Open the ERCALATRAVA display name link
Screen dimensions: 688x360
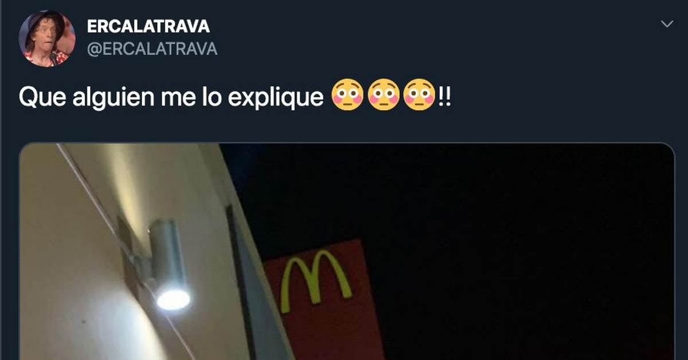coord(148,26)
